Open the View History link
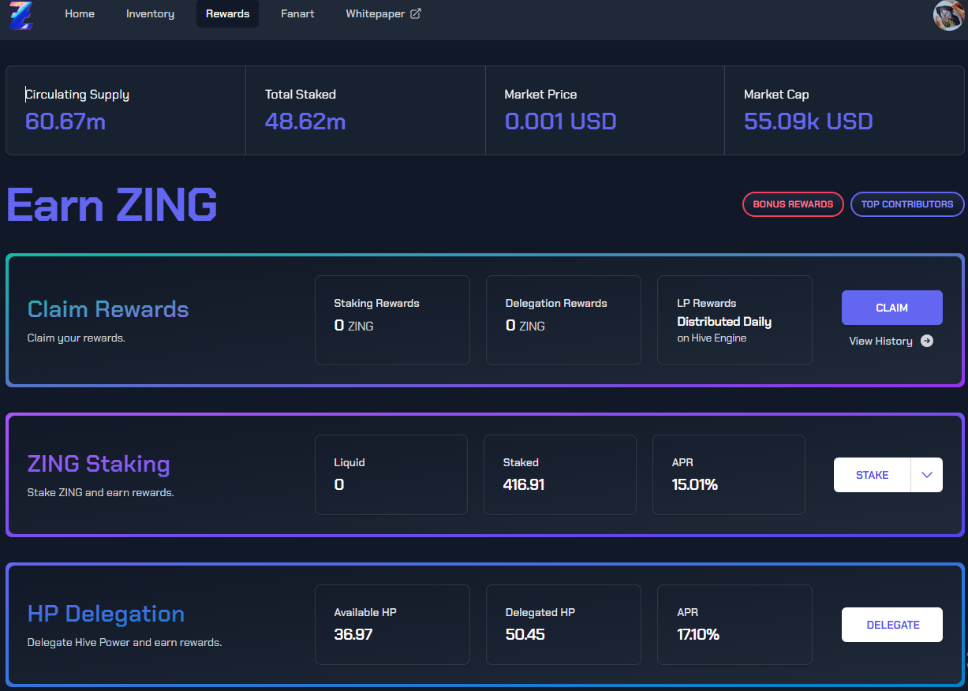This screenshot has width=968, height=691. [x=891, y=341]
